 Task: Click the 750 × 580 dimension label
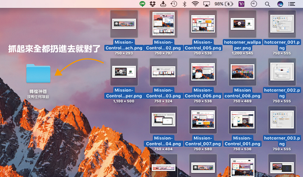click(203, 149)
